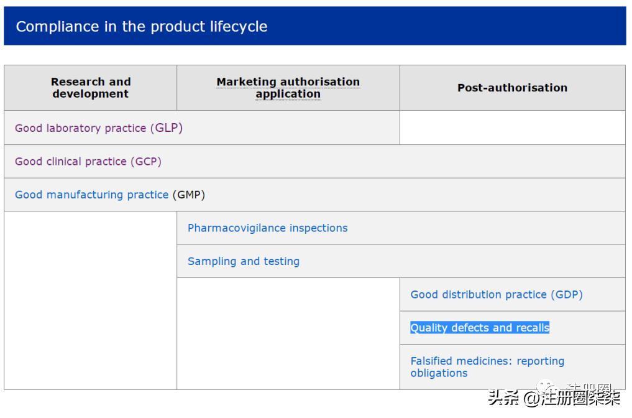This screenshot has height=418, width=632.
Task: Click the underlined Marketing authorisation application header
Action: [x=288, y=87]
